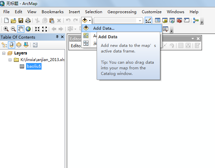Open the Customize menu
Screen dimensions: 215x168
coord(151,12)
